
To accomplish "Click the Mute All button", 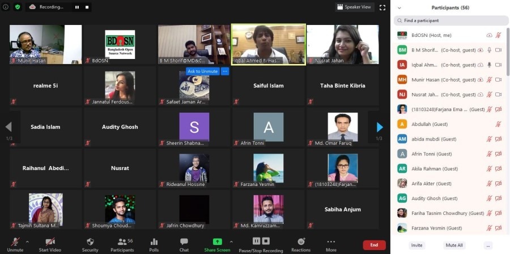I will [454, 245].
